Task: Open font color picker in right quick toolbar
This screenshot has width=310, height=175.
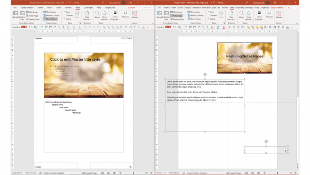Action: tap(224, 27)
